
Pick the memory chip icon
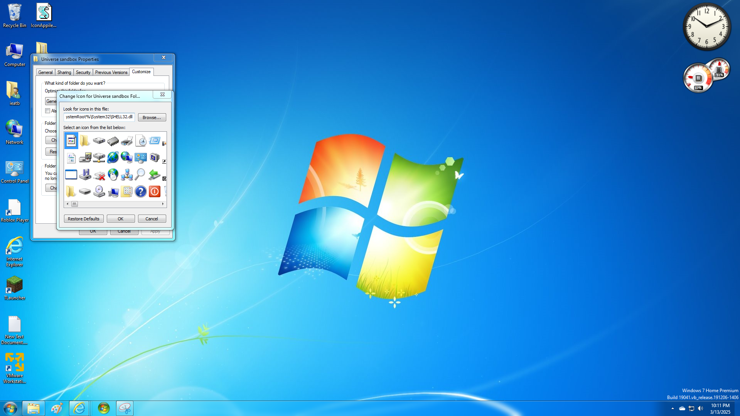click(113, 141)
